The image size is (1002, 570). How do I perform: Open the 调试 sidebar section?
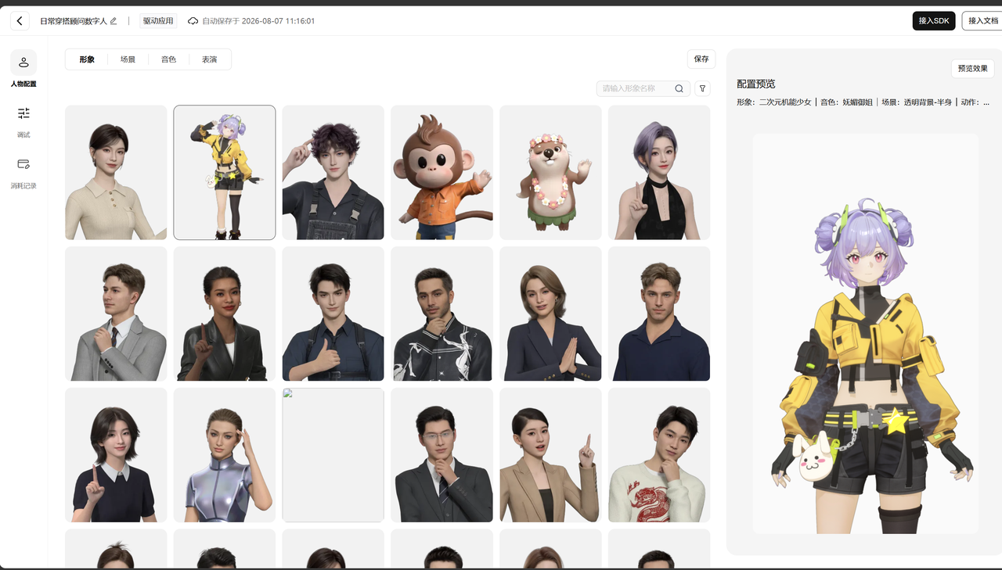[23, 121]
